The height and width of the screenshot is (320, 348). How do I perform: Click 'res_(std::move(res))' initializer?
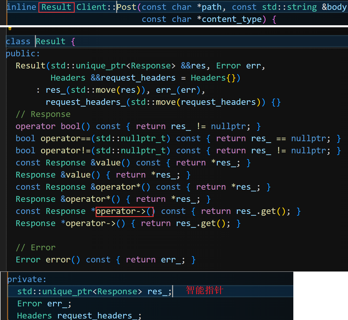(95, 90)
